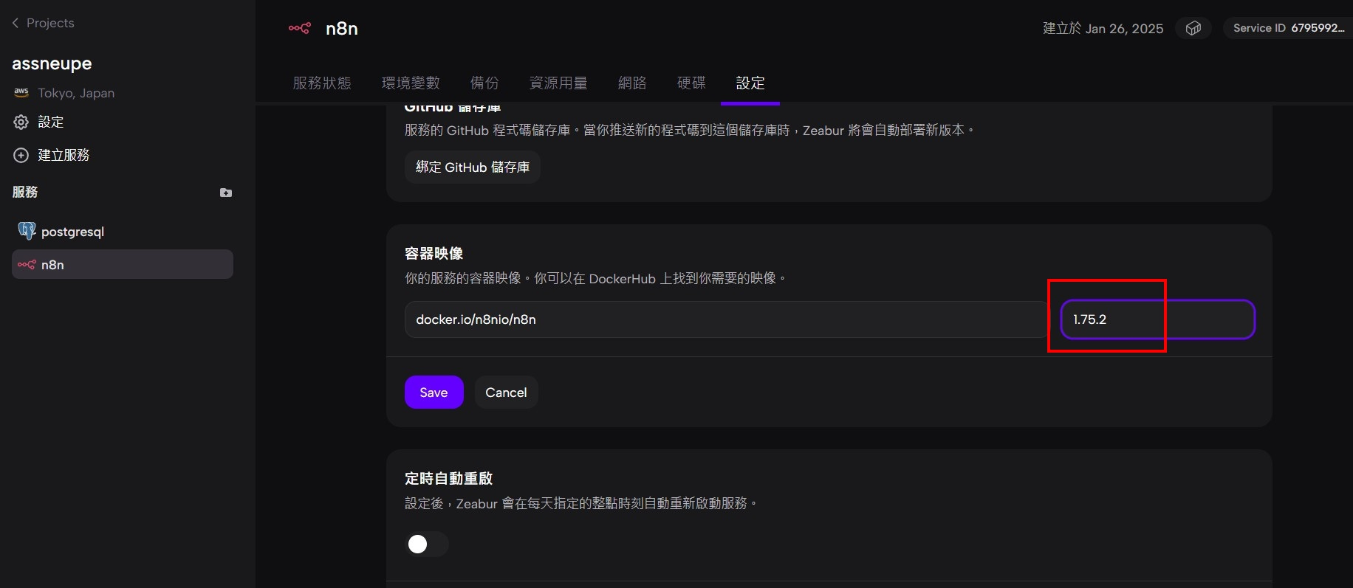The height and width of the screenshot is (588, 1353).
Task: Click 綁定 GitHub 儲存庫 button
Action: pyautogui.click(x=473, y=167)
